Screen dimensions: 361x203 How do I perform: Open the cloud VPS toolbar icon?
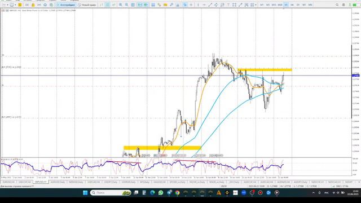[45, 5]
